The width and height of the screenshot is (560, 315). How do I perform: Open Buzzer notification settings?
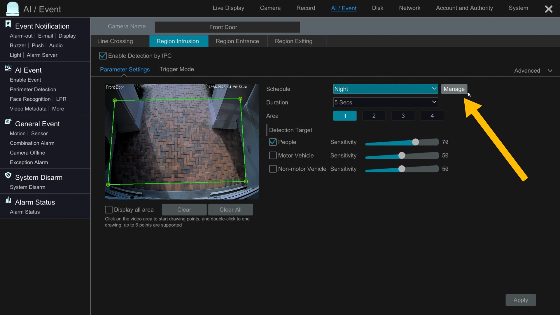(x=18, y=45)
